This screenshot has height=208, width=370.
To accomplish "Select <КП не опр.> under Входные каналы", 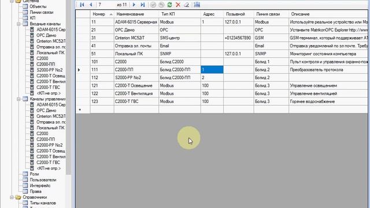I will point(49,93).
